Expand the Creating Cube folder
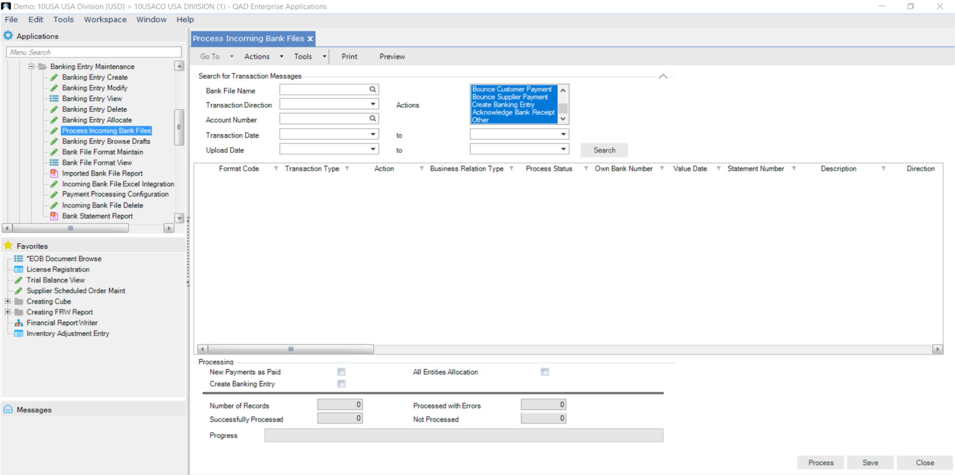Image resolution: width=955 pixels, height=475 pixels. click(7, 301)
